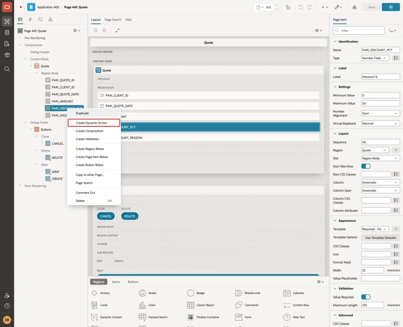Click the property Filter search field

point(359,31)
